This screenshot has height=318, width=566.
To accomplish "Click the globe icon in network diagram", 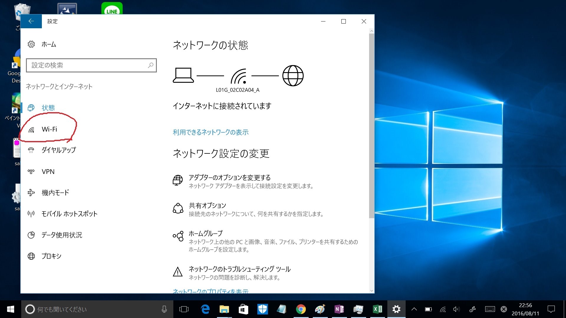I will [293, 76].
